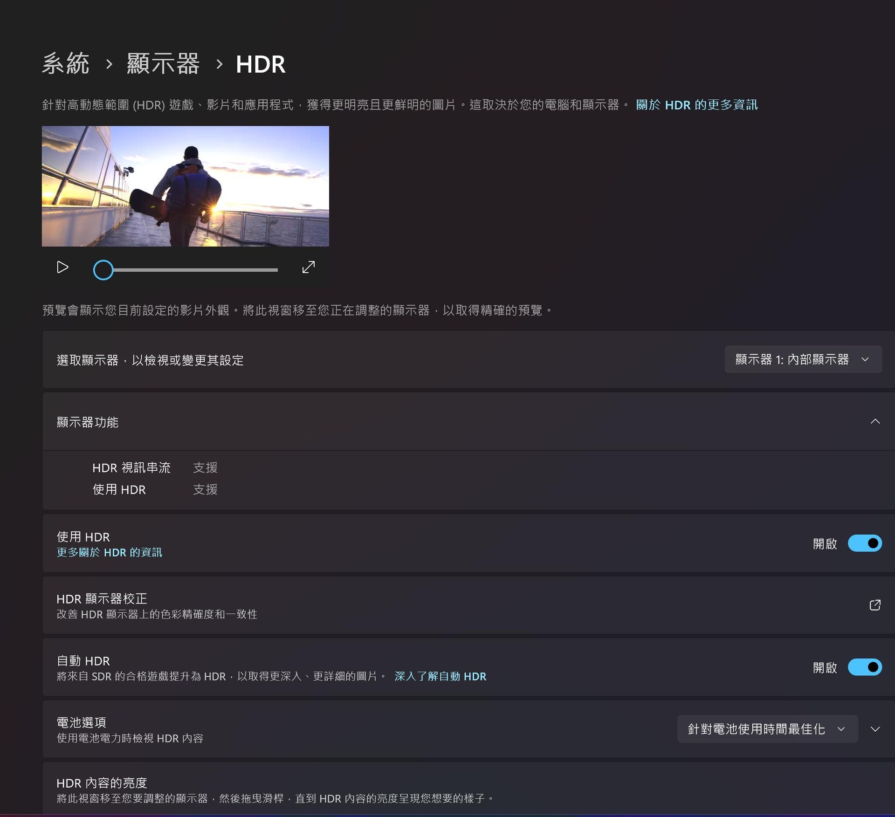Image resolution: width=895 pixels, height=817 pixels.
Task: Expand the preview video to fullscreen
Action: click(308, 268)
